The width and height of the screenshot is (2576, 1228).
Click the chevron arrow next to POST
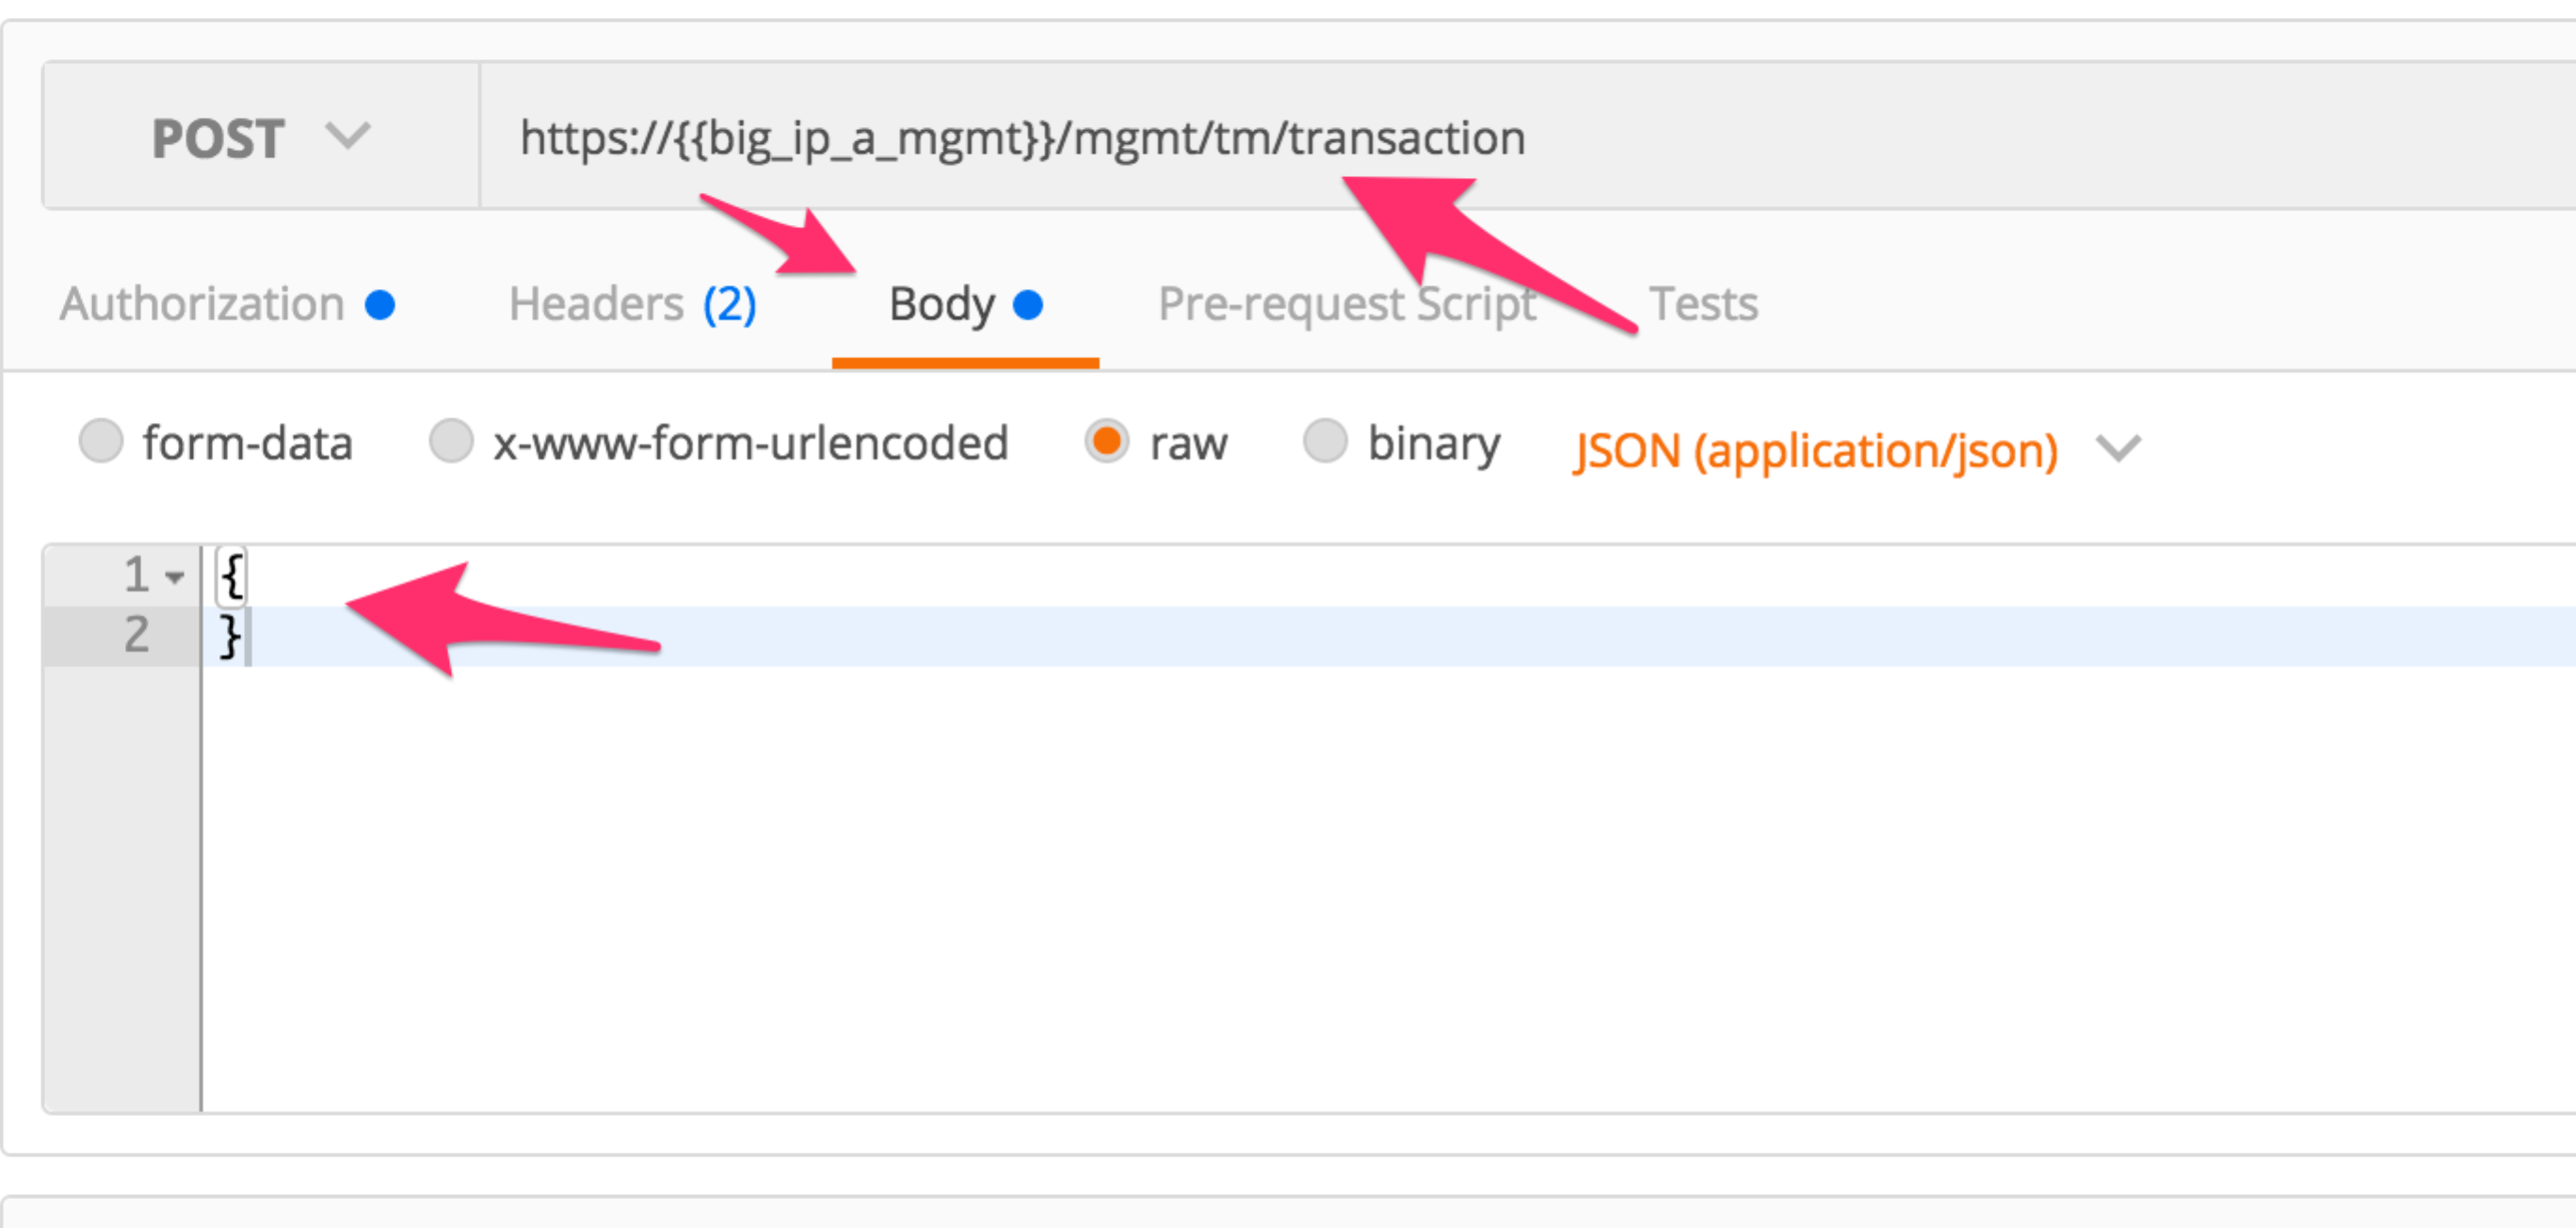pos(348,135)
